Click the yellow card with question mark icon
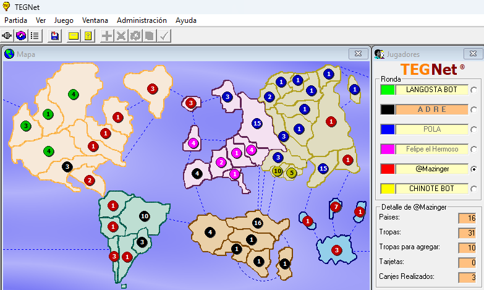The height and width of the screenshot is (290, 484). [x=88, y=36]
